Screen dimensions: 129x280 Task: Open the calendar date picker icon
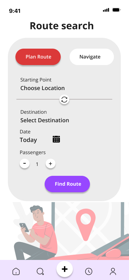click(x=56, y=139)
